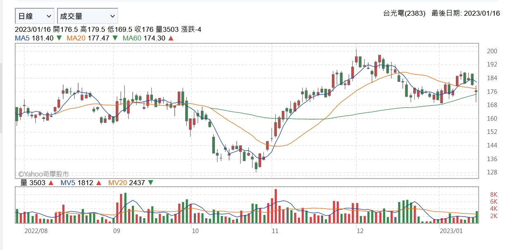Click the 11 month axis label
The image size is (505, 250).
[x=275, y=230]
